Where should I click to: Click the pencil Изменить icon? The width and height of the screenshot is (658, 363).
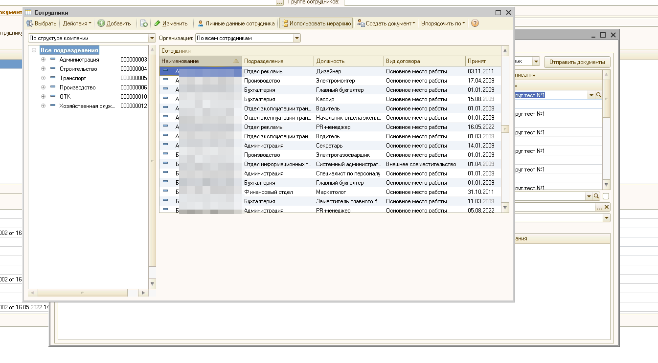pyautogui.click(x=158, y=23)
